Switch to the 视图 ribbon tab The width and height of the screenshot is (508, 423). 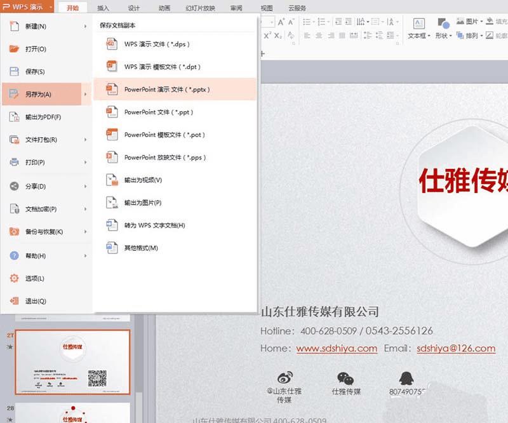(267, 8)
